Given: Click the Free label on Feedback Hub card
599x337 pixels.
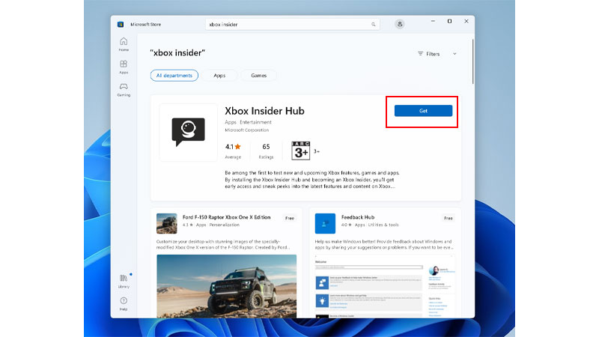Looking at the screenshot, I should tap(448, 218).
